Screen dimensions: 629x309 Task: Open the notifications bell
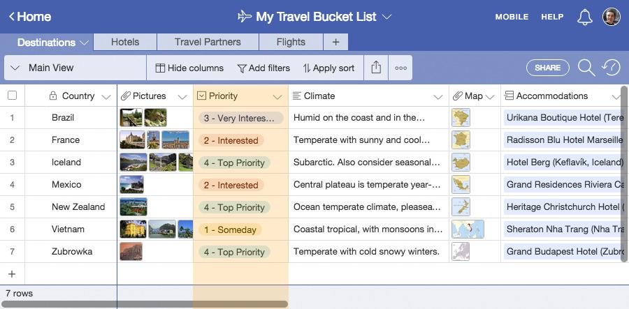(584, 17)
